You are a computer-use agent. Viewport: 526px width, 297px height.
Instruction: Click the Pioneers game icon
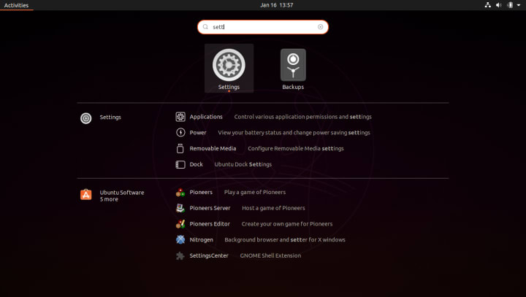pos(180,192)
